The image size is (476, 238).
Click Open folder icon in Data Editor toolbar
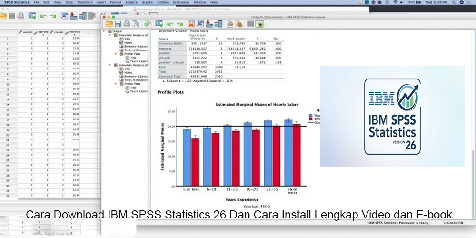pyautogui.click(x=3, y=16)
